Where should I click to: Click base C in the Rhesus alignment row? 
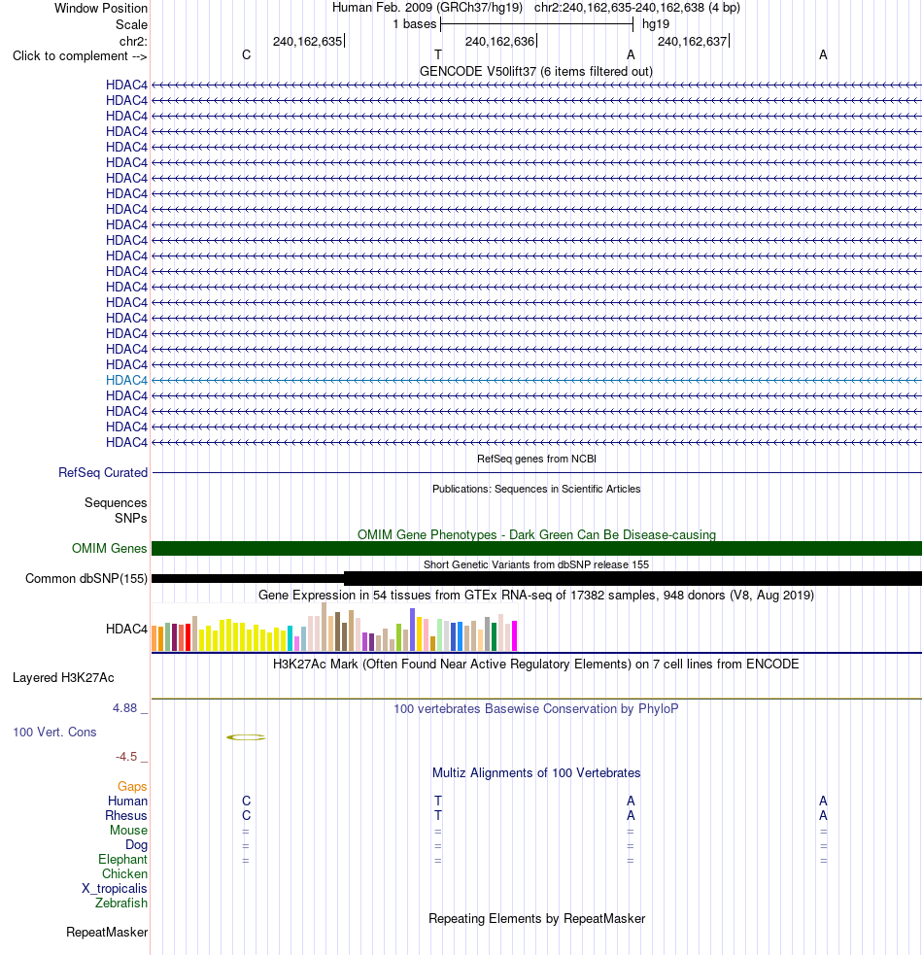click(246, 815)
